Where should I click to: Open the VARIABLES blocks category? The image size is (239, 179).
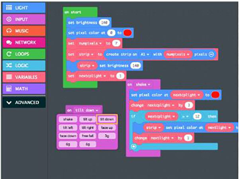pyautogui.click(x=24, y=77)
